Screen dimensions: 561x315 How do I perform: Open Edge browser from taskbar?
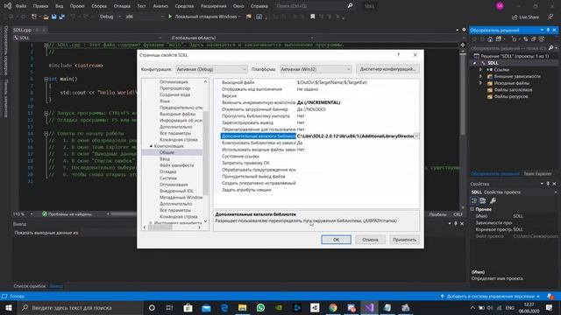click(224, 307)
